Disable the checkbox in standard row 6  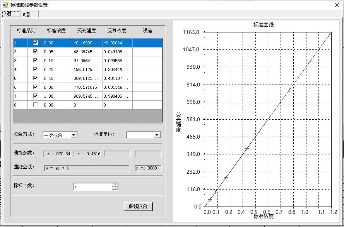[35, 87]
